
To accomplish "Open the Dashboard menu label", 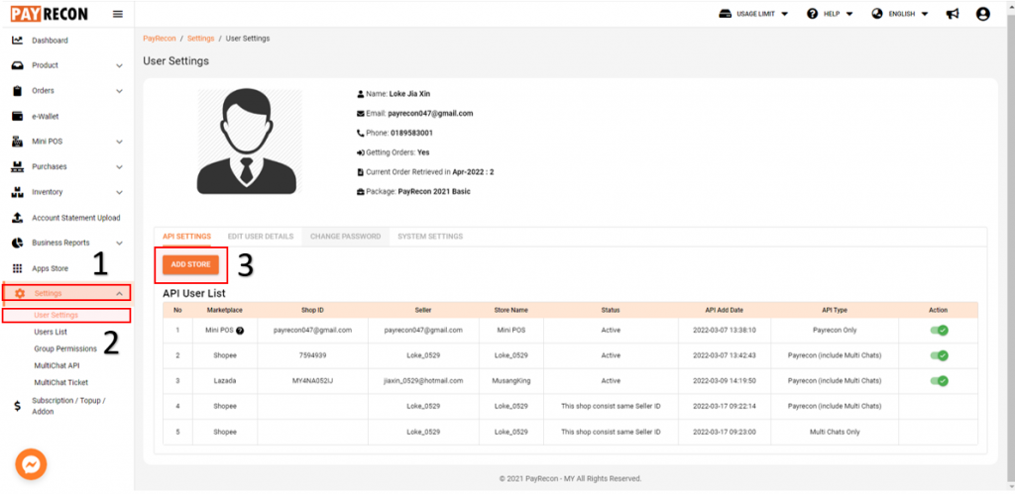I will tap(50, 40).
